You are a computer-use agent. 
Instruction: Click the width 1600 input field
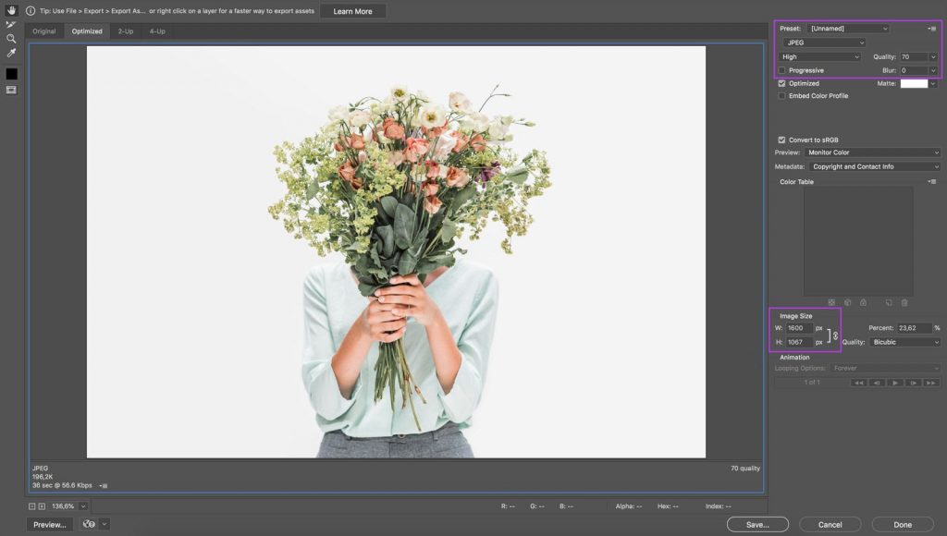(799, 328)
